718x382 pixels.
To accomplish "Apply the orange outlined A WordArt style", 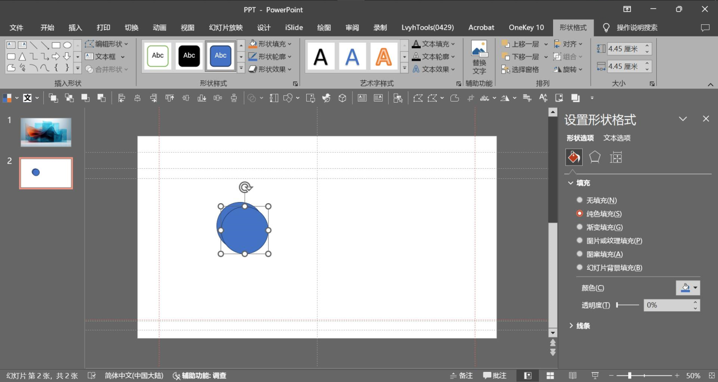I will (384, 56).
